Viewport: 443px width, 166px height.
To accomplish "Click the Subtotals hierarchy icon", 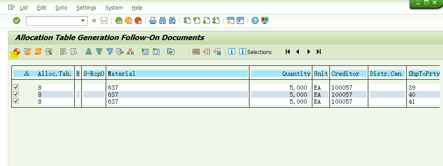I will pos(130,51).
